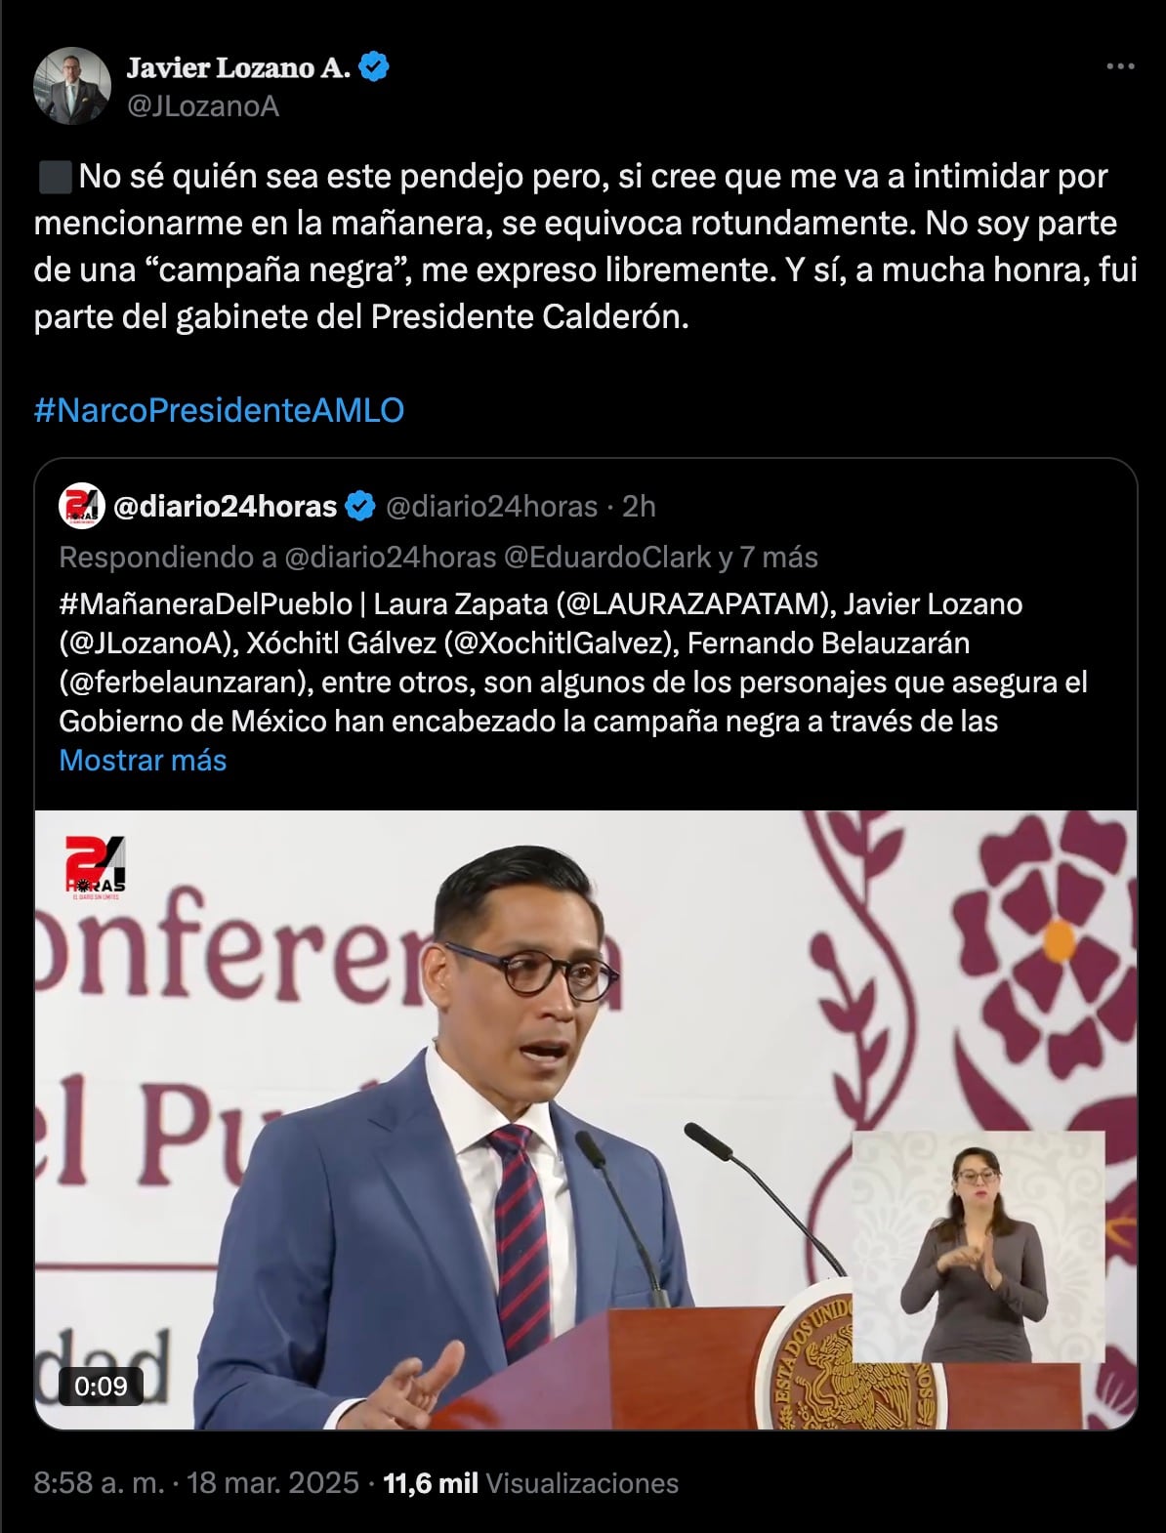
Task: Open the #NarcoPresidenteAMLO hashtag
Action: [x=219, y=410]
